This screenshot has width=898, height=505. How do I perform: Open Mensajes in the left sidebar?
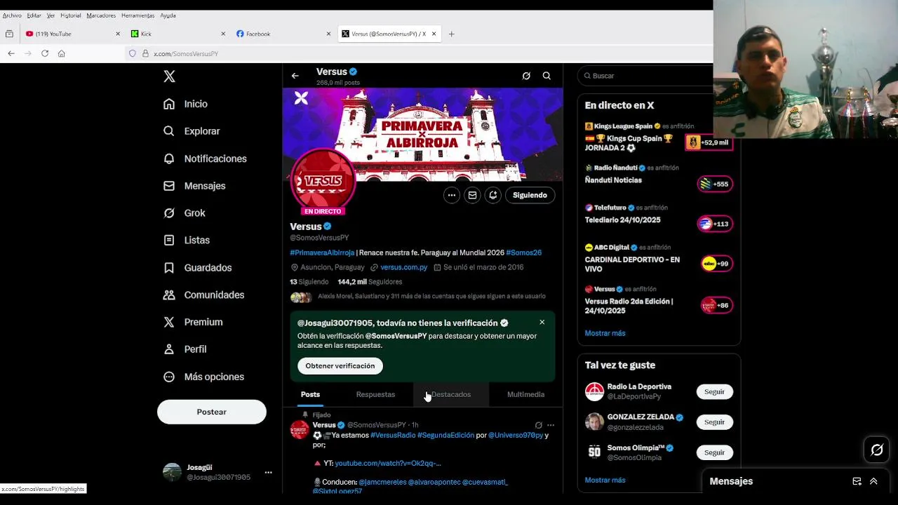point(194,186)
